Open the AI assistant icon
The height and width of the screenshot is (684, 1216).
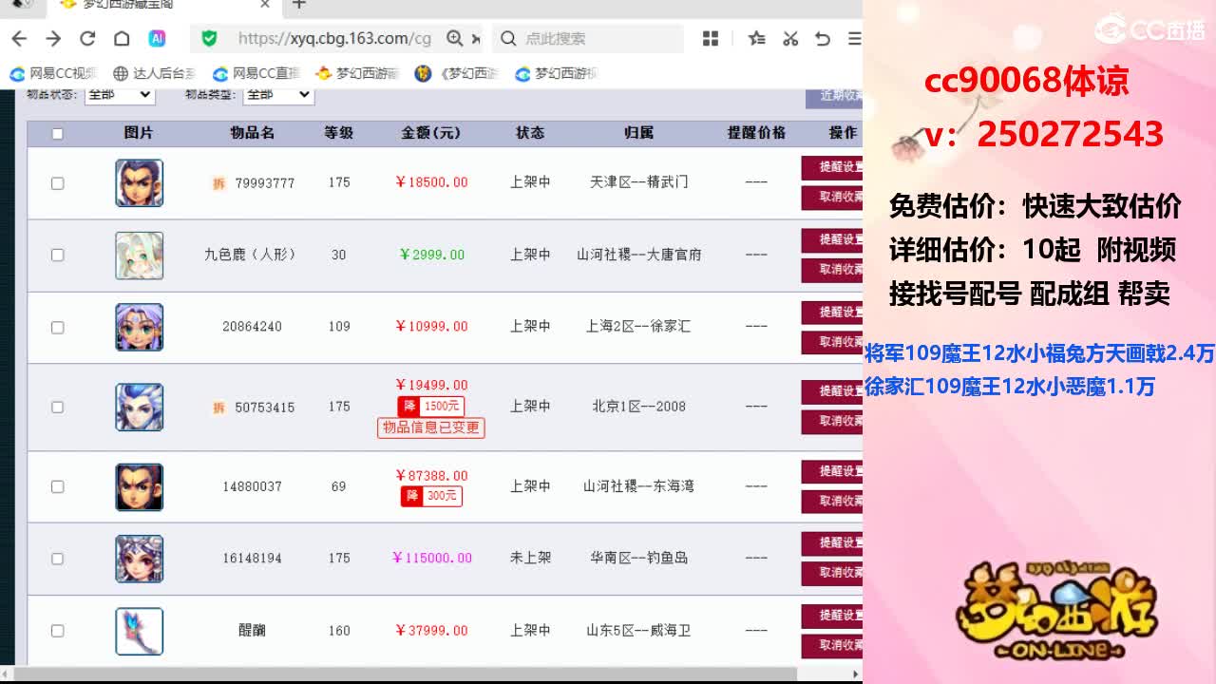[x=157, y=38]
